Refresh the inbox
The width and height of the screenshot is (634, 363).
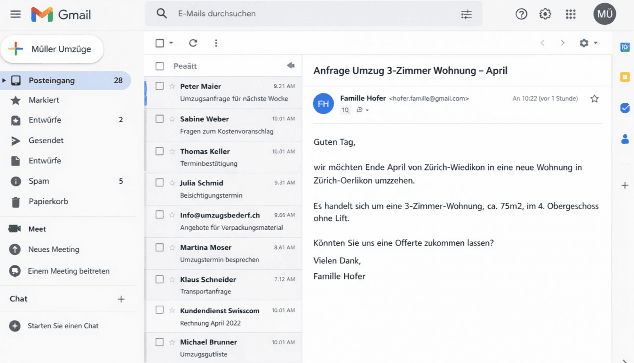193,43
